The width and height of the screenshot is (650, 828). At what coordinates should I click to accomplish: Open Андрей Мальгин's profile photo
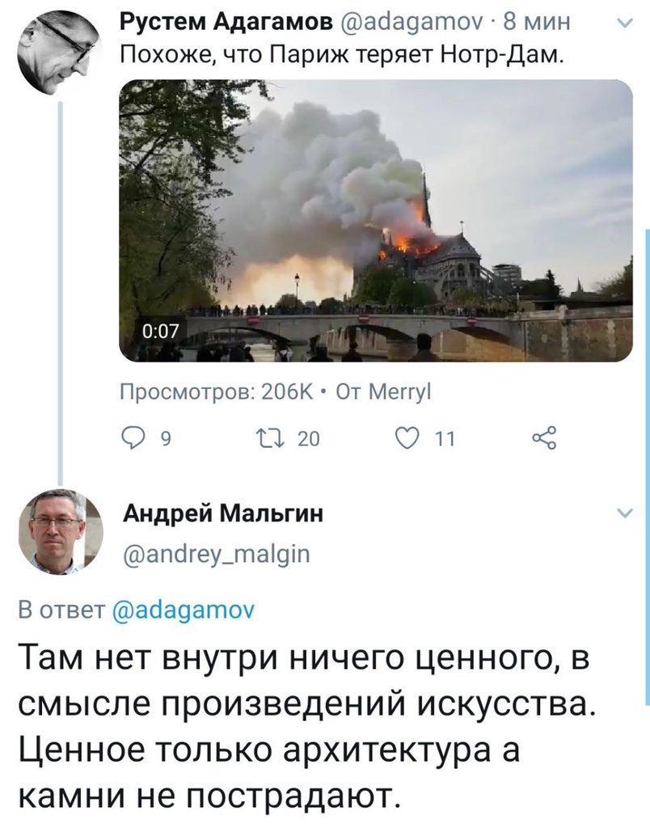(60, 532)
